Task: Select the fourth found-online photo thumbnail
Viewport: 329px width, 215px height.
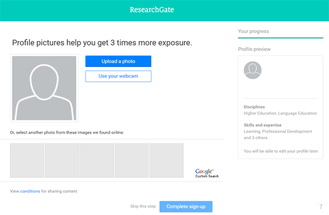Action: [132, 160]
